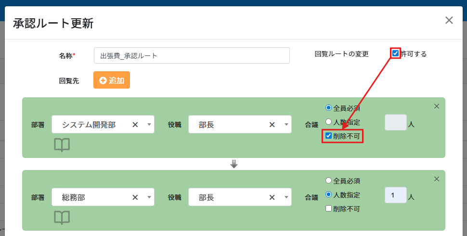Click the 追加 button

click(x=112, y=80)
